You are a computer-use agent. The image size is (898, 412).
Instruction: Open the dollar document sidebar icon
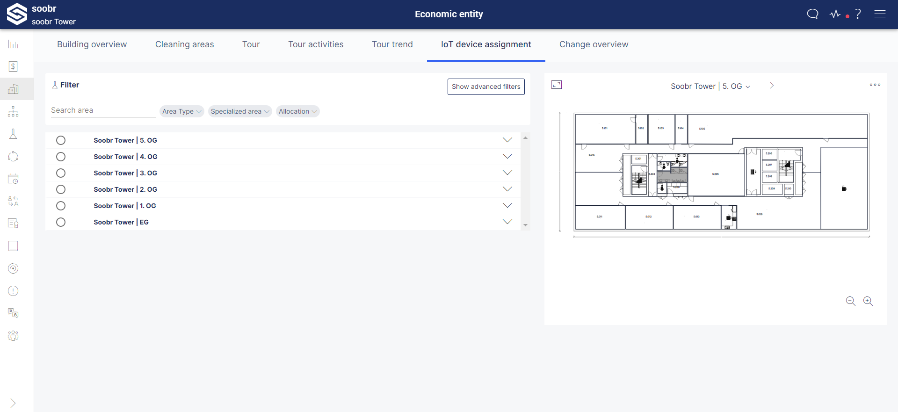pos(13,66)
